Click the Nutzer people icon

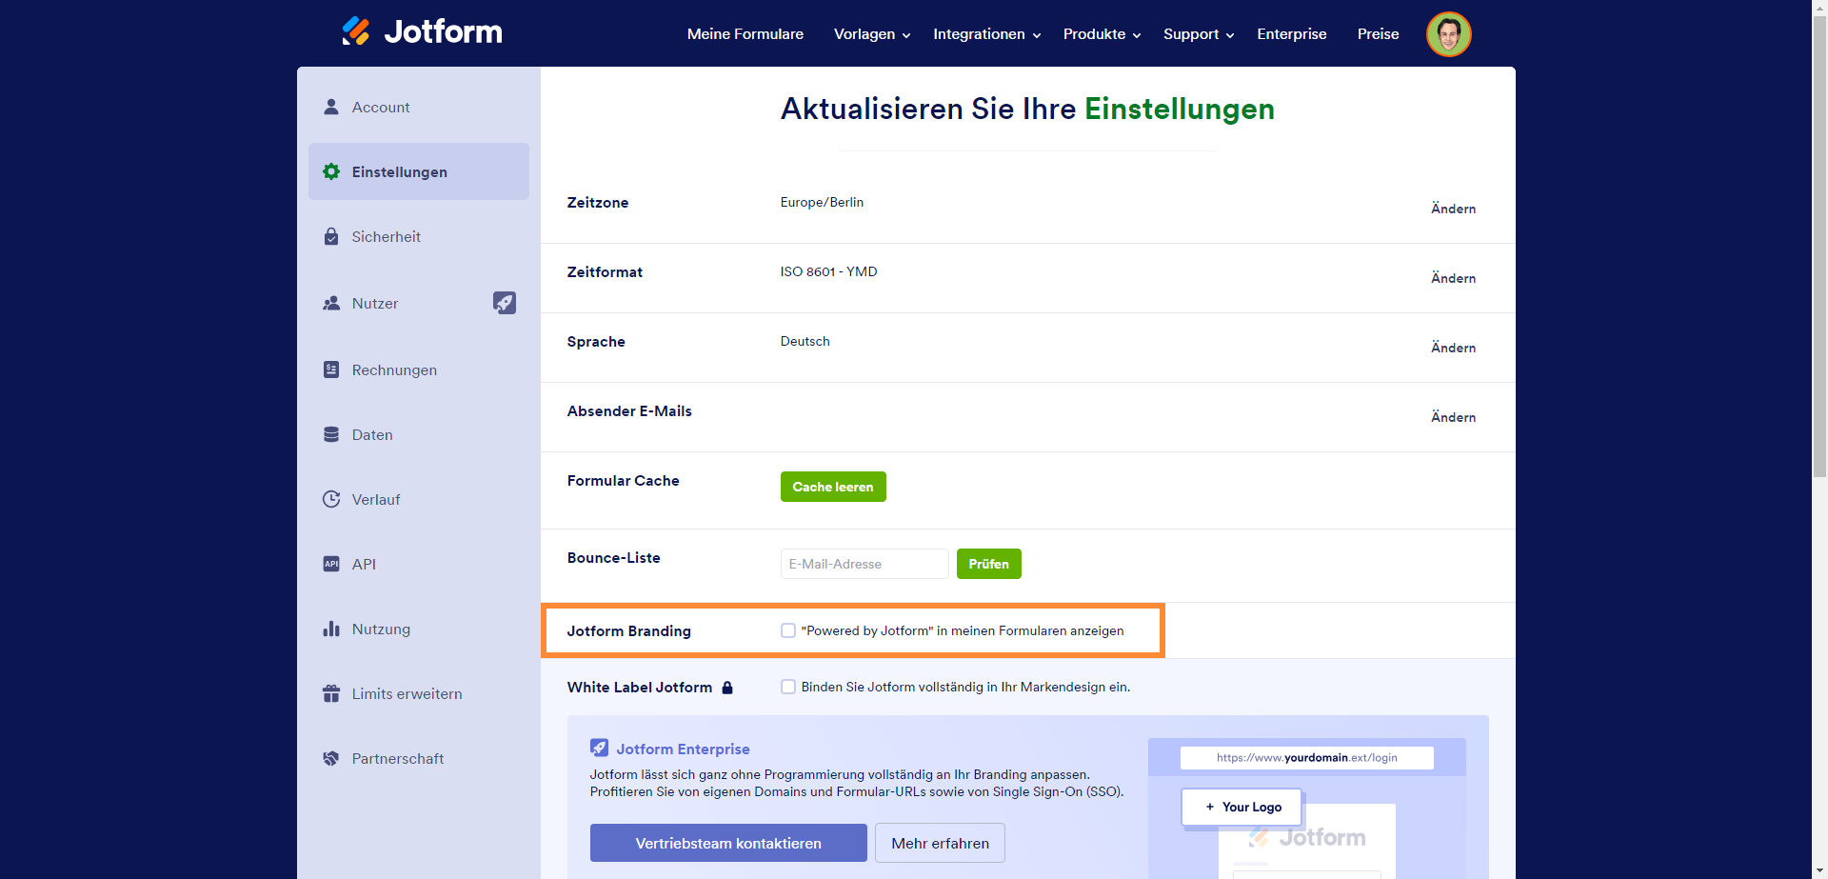(x=331, y=303)
